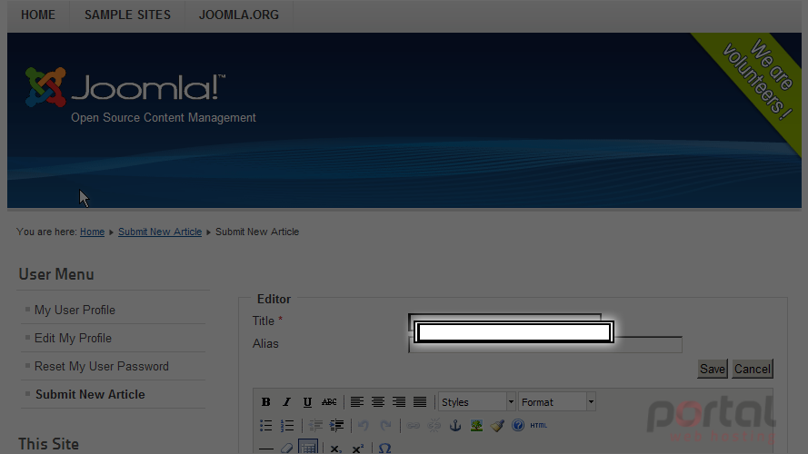Follow the Home breadcrumb link
Viewport: 808px width, 454px height.
92,232
